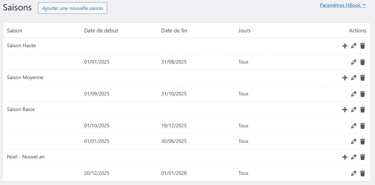This screenshot has height=185, width=375.
Task: Edit the 01/09/2025 date range
Action: (x=354, y=94)
